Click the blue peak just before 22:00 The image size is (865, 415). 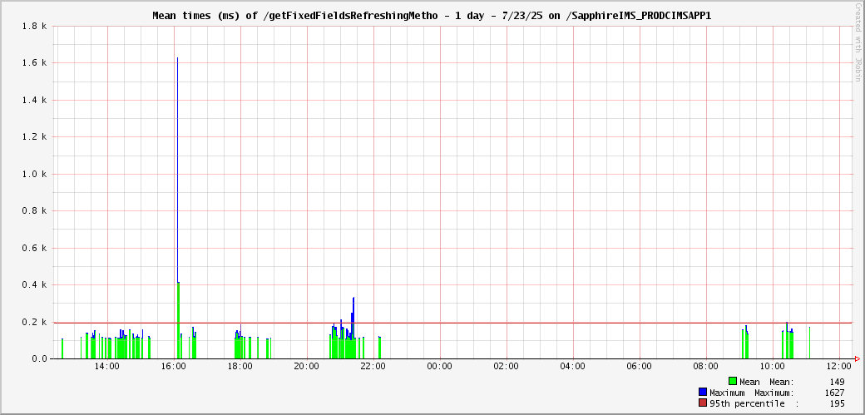point(353,309)
